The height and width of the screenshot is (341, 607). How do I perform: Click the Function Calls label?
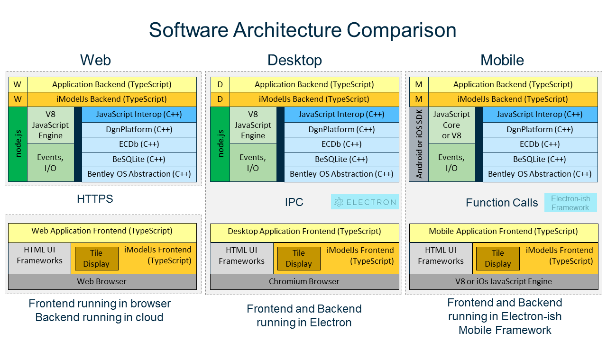(x=502, y=203)
